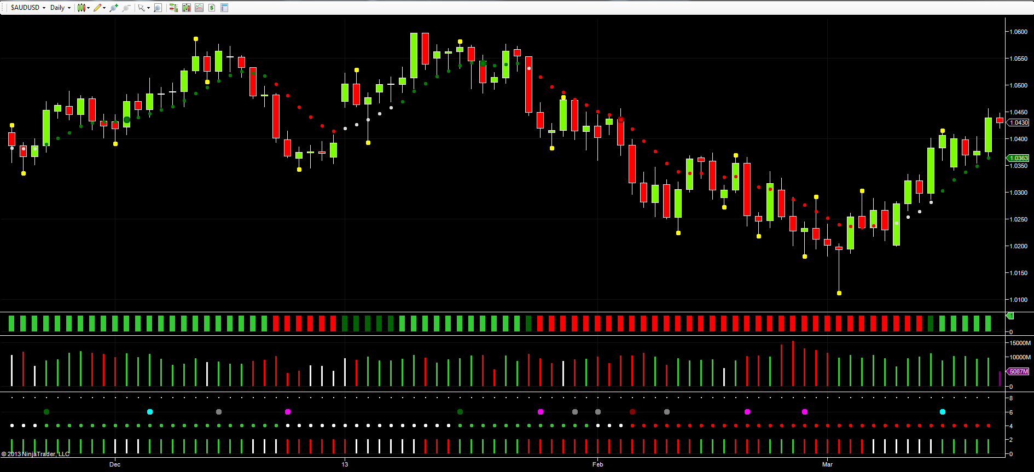Screen dimensions: 1034x472
Task: Open the $AUDUSD instrument dropdown
Action: pyautogui.click(x=28, y=8)
